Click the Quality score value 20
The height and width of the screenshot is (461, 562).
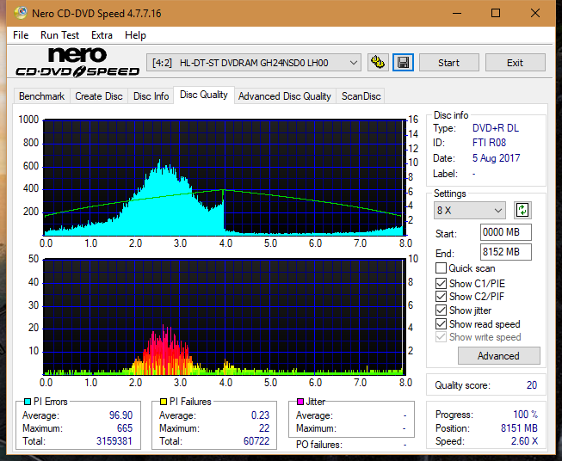click(532, 385)
